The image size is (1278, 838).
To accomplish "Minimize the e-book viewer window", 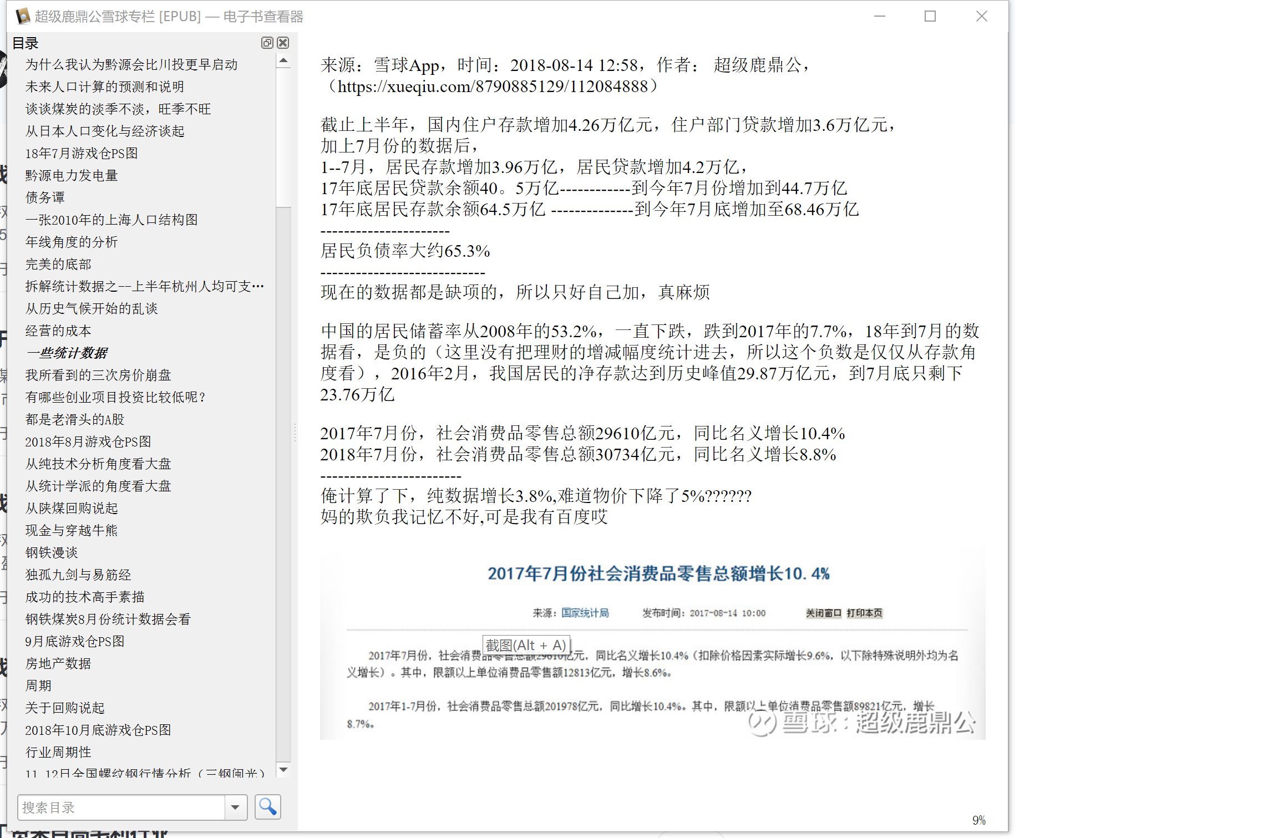I will click(x=880, y=16).
